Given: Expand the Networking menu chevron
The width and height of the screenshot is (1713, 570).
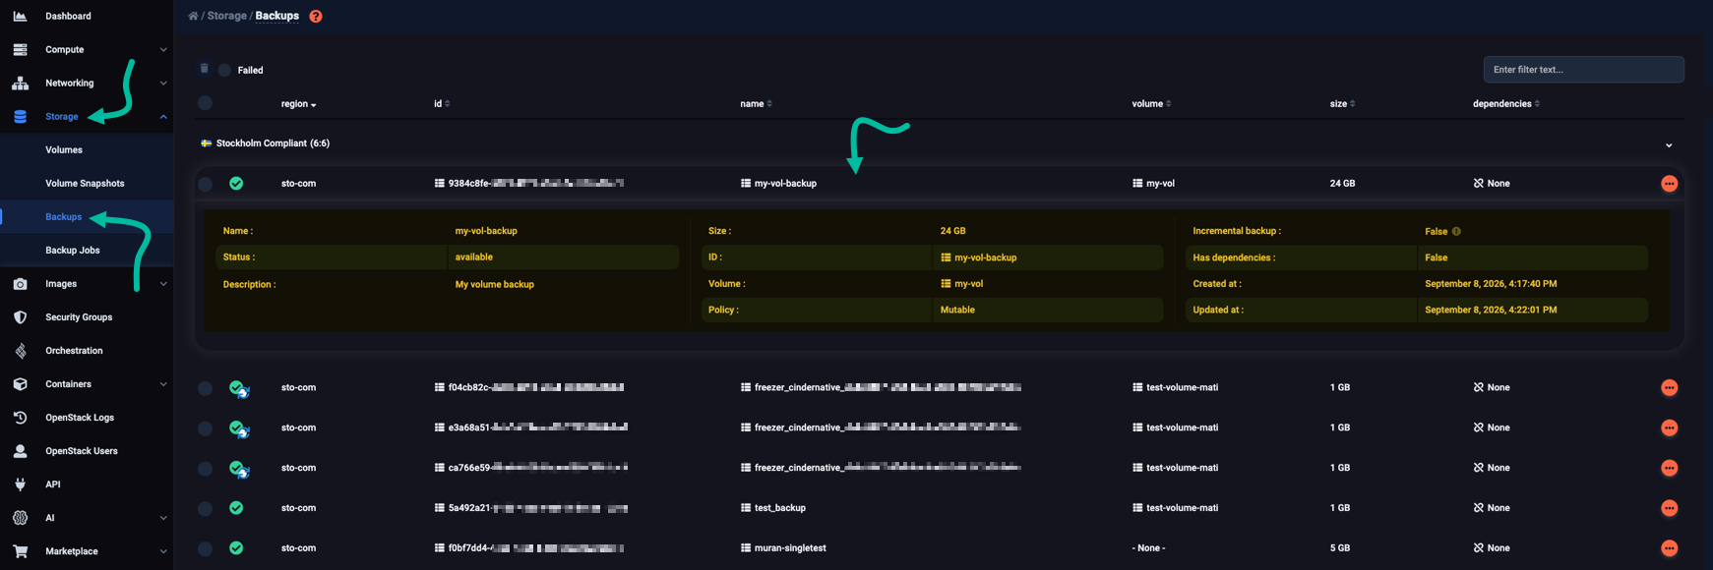Looking at the screenshot, I should 163,84.
